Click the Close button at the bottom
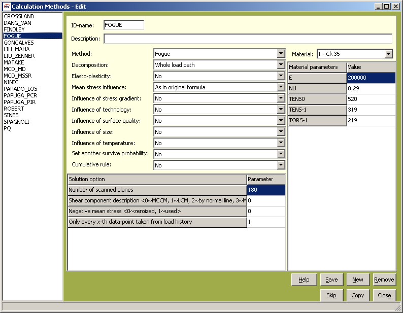 pyautogui.click(x=384, y=295)
